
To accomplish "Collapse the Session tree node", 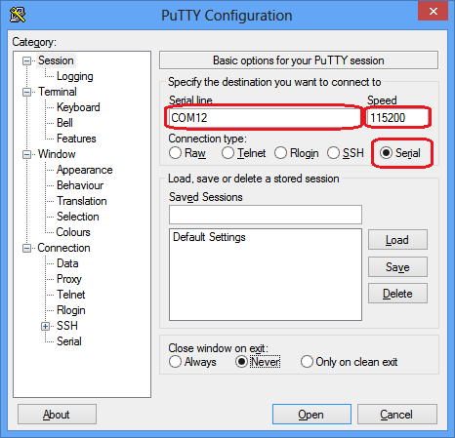I will click(x=26, y=60).
